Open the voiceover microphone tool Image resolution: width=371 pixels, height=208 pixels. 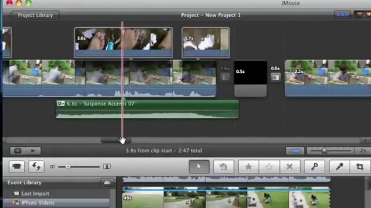(x=339, y=167)
